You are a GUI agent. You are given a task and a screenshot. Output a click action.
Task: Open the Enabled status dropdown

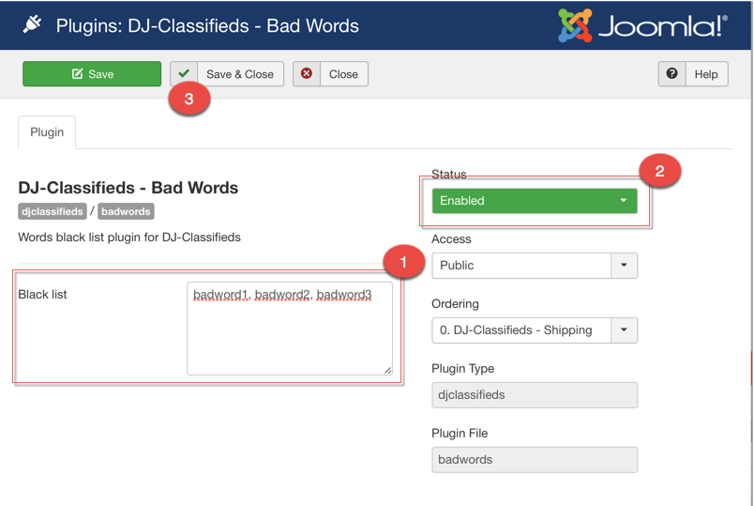click(535, 201)
